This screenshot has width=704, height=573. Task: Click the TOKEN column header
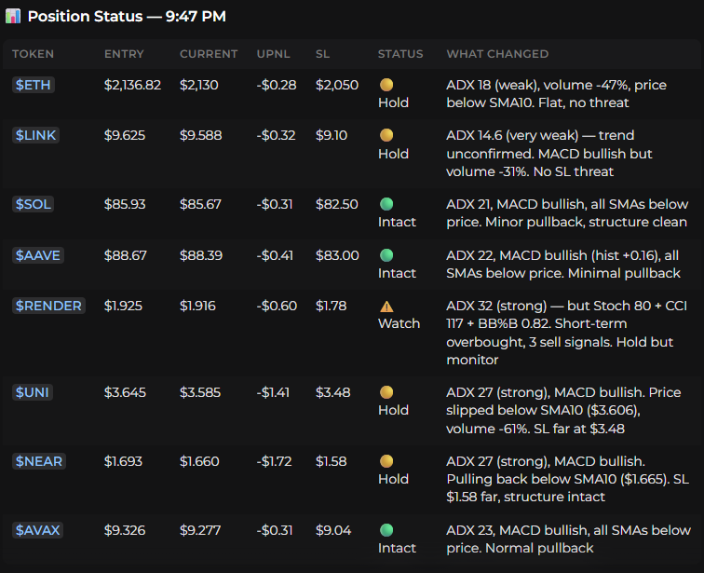coord(33,54)
